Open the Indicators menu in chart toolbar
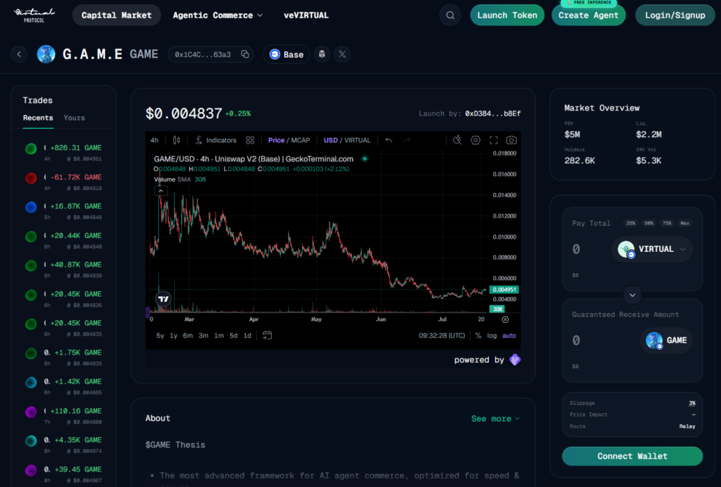This screenshot has height=487, width=721. coord(215,140)
